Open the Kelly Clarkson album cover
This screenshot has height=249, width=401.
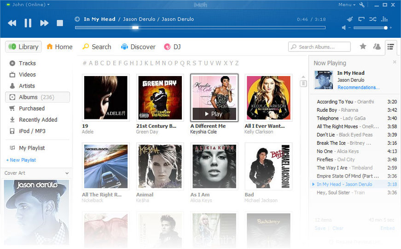point(268,98)
